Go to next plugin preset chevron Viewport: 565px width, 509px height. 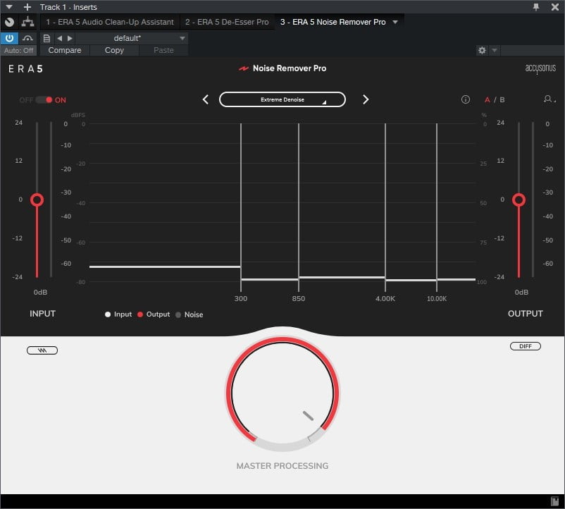coord(366,99)
